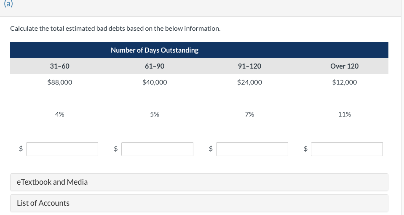This screenshot has height=215, width=404.
Task: Select the $24,000 balance value
Action: pyautogui.click(x=249, y=82)
